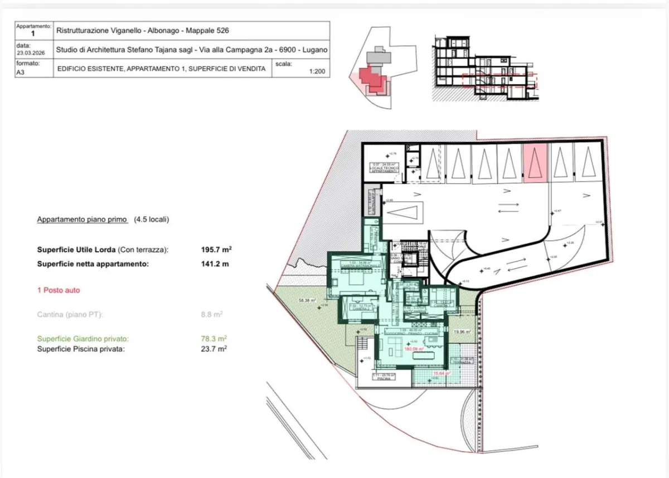Click the site location map thumbnail
The image size is (669, 478).
[x=382, y=69]
